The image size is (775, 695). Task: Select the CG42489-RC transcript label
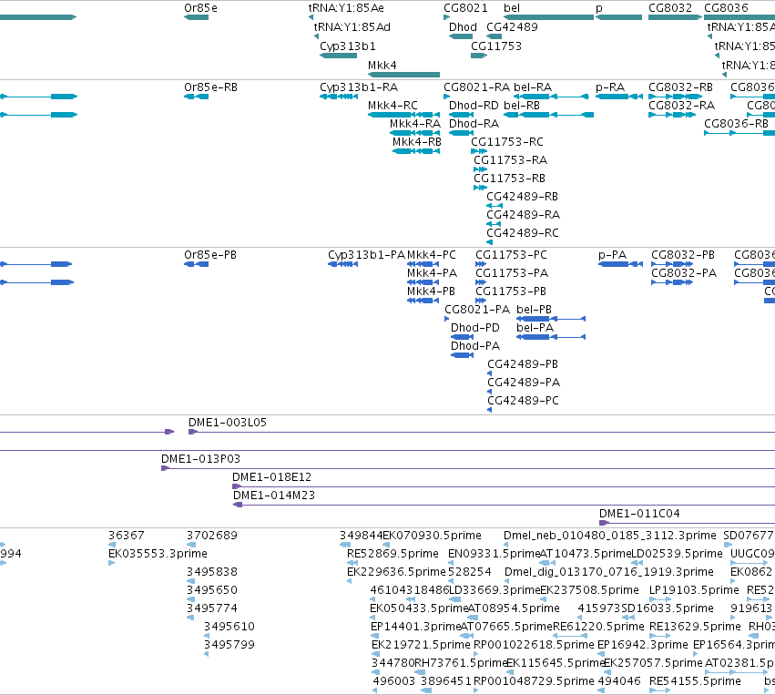523,233
